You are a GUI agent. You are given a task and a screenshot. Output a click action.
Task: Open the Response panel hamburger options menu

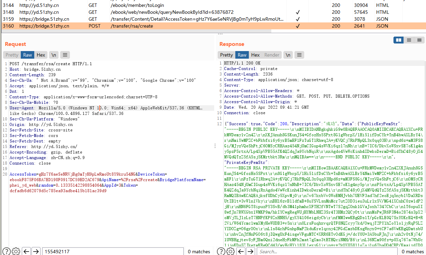coord(299,55)
